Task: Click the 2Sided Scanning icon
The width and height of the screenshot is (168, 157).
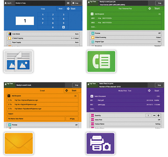Action: coord(93,37)
